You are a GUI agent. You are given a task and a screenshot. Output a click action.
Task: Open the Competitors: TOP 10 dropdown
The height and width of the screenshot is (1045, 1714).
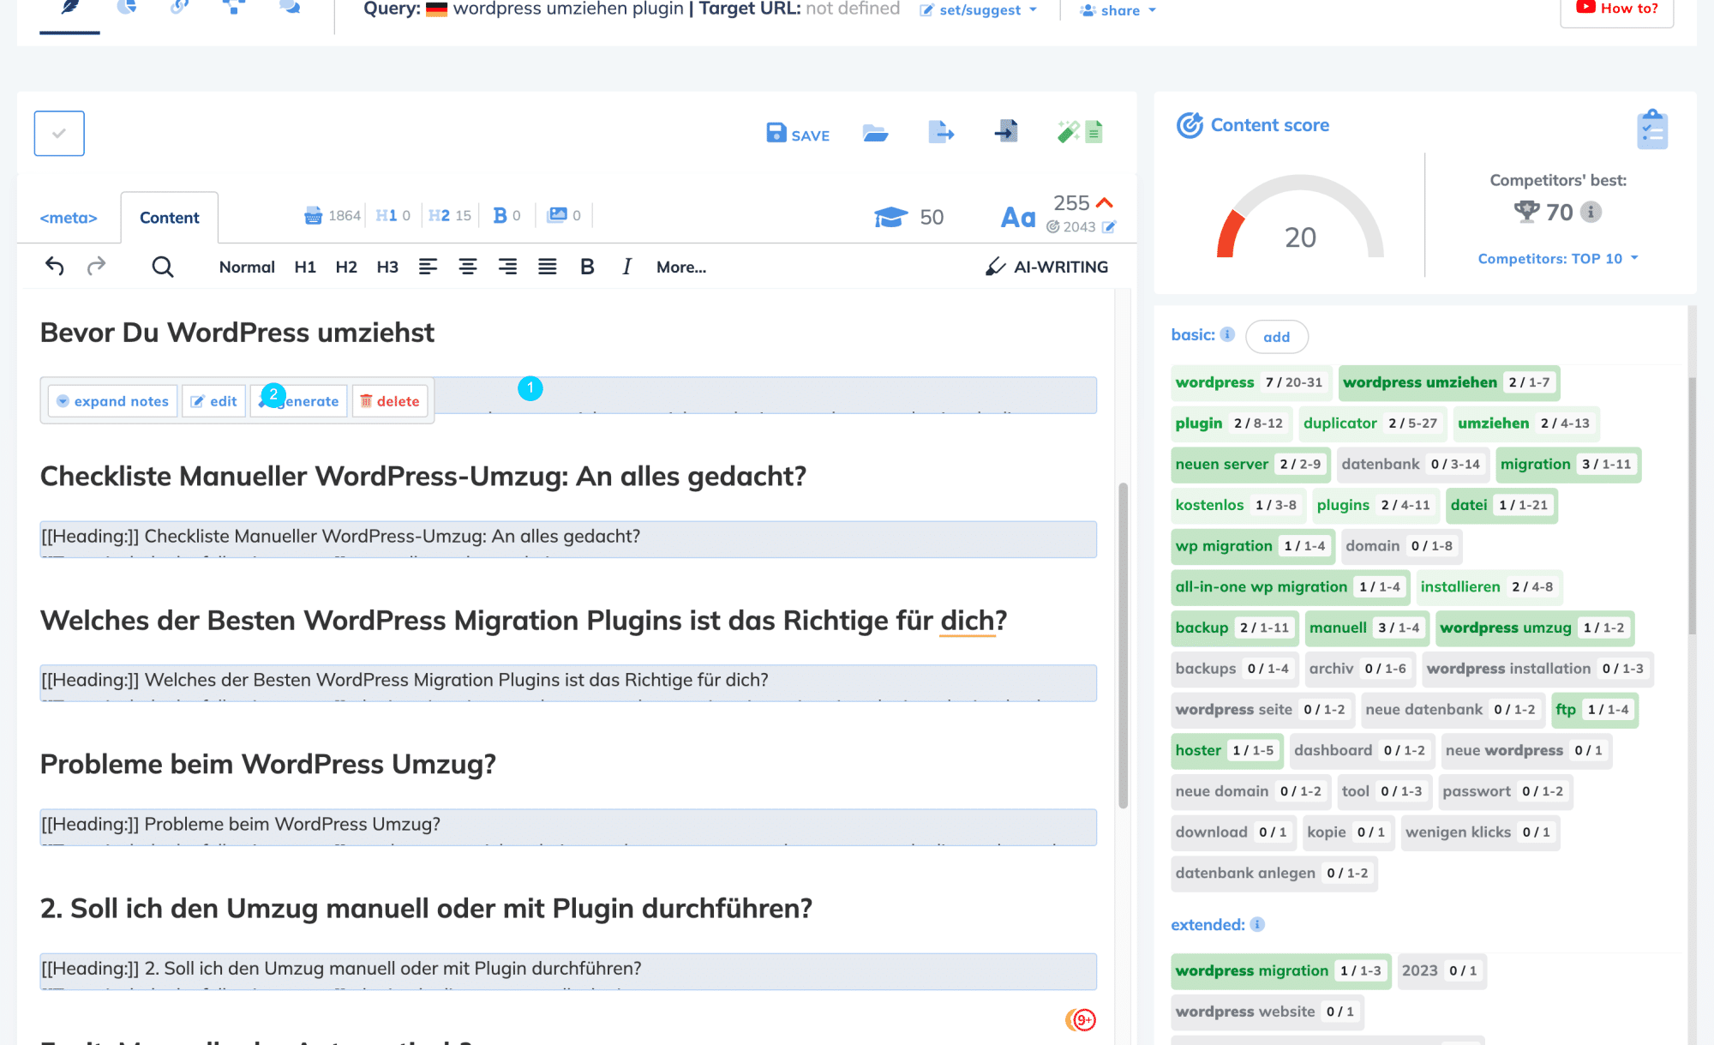(1558, 258)
